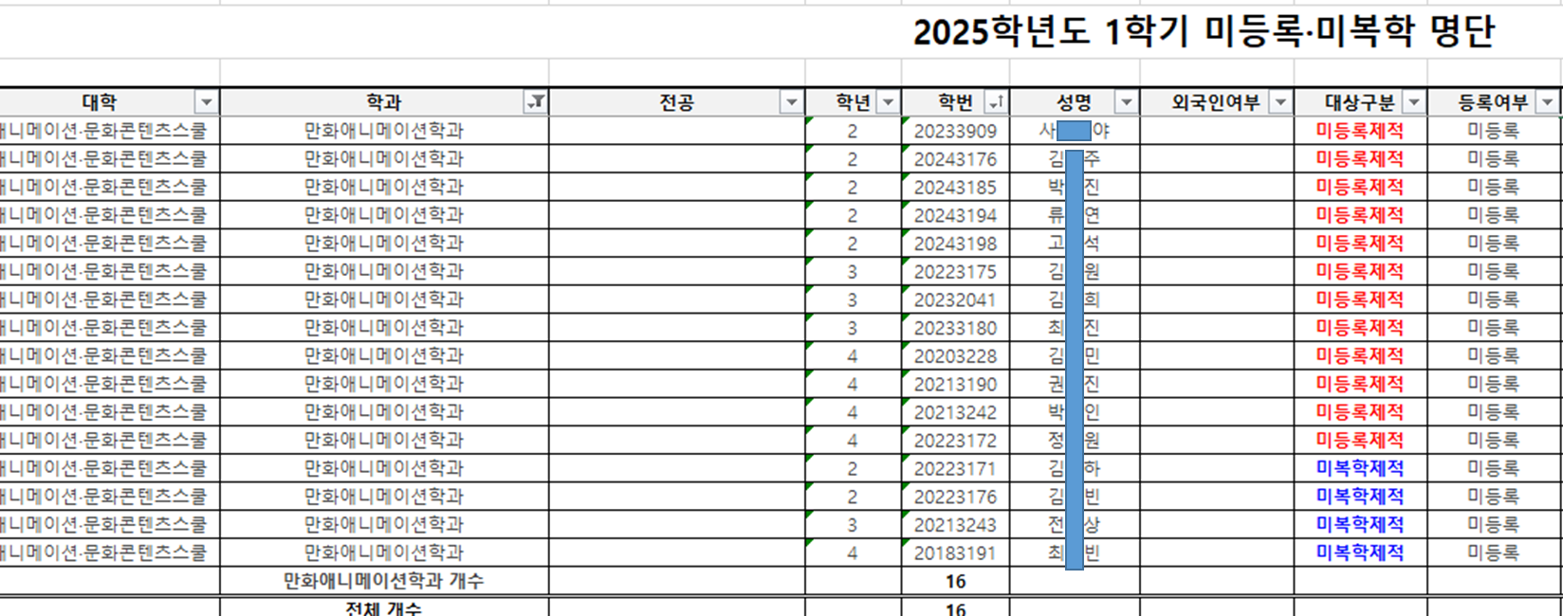
Task: Click the sort indicator button on 학번 header
Action: point(996,102)
